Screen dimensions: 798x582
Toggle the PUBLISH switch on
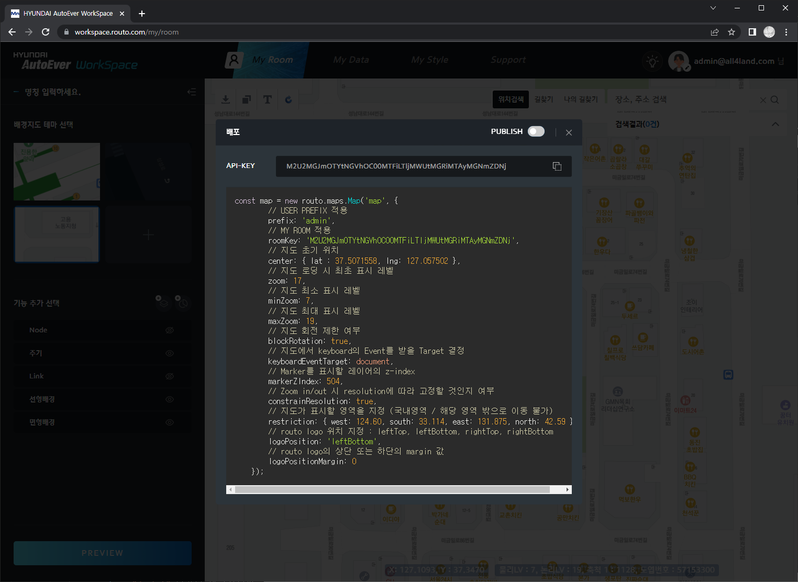[536, 131]
